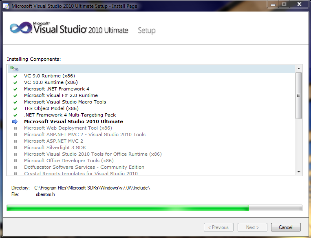The width and height of the screenshot is (311, 238).
Task: Click the pending icon beside Microsoft Silverlight 3 SDK
Action: tap(15, 148)
